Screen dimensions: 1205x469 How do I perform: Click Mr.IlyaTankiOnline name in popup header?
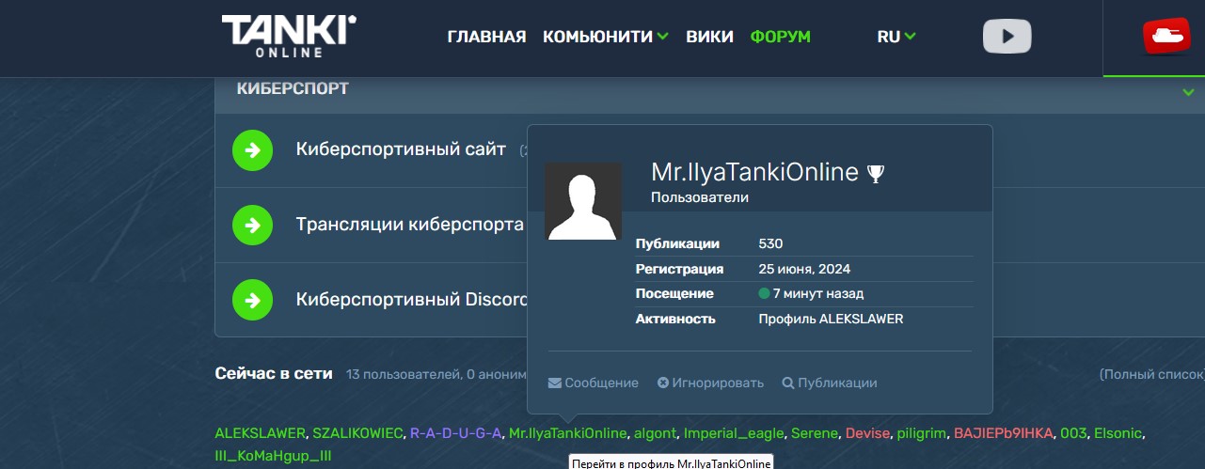tap(754, 172)
